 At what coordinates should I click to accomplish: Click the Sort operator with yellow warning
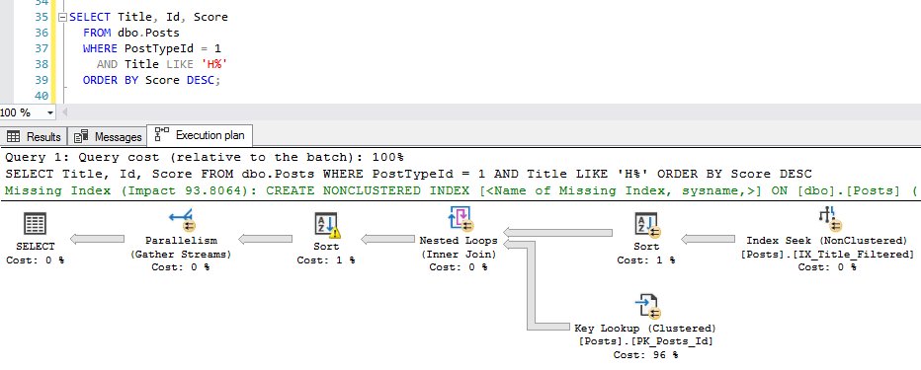coord(326,226)
